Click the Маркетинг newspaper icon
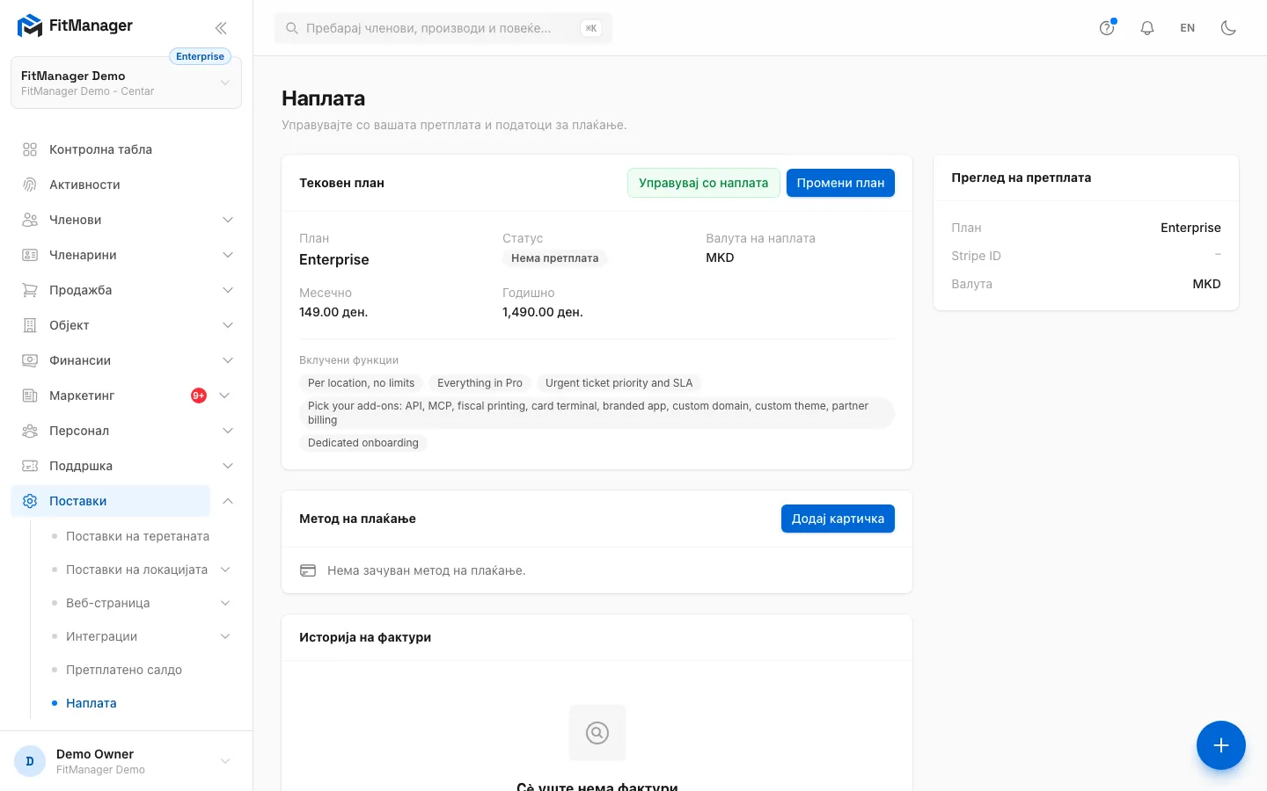The image size is (1267, 791). click(30, 395)
